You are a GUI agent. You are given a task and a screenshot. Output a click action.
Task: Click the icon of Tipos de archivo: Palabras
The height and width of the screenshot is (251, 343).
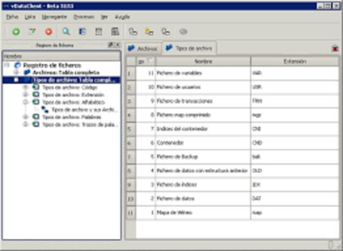point(36,117)
